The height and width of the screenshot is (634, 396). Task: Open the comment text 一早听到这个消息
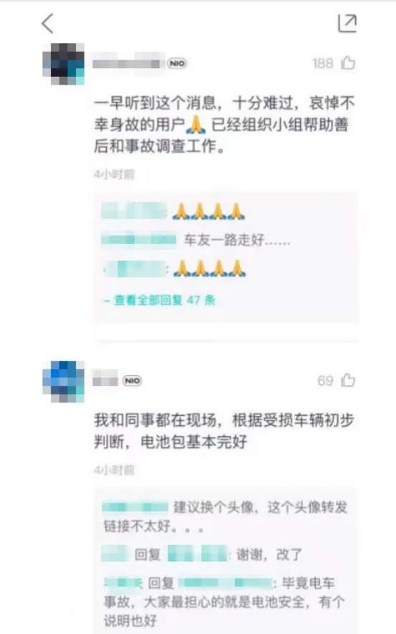[x=224, y=124]
